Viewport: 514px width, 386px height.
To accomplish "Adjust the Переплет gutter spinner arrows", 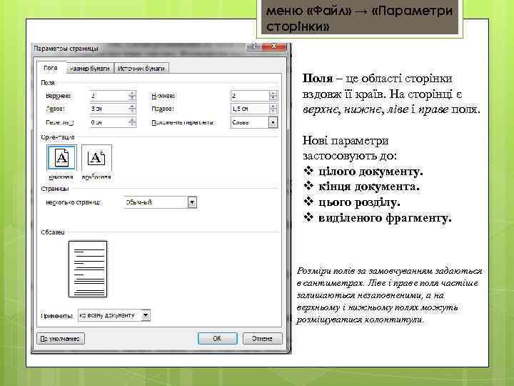I will (x=132, y=122).
